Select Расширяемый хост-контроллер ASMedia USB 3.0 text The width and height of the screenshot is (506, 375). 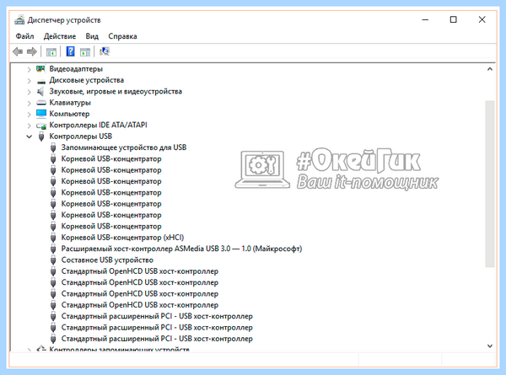(x=181, y=249)
